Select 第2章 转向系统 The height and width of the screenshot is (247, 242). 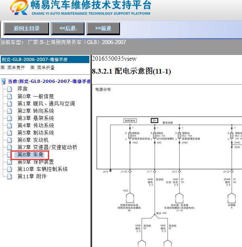tap(35, 111)
